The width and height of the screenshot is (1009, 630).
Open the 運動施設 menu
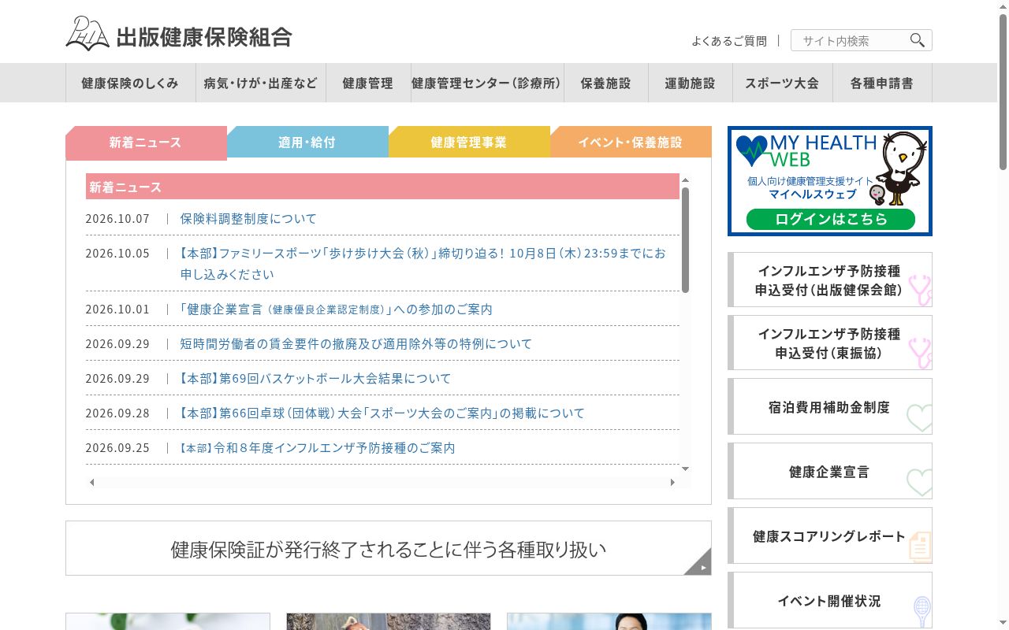(690, 83)
